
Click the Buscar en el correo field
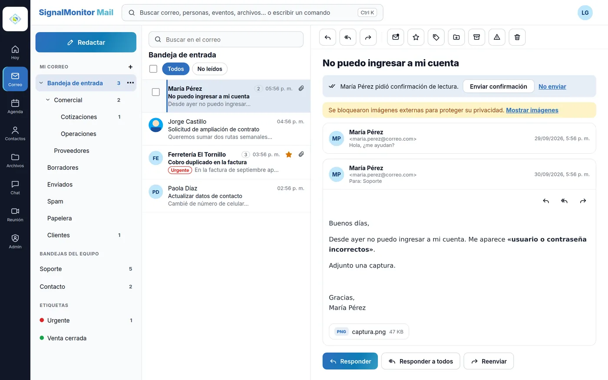226,40
